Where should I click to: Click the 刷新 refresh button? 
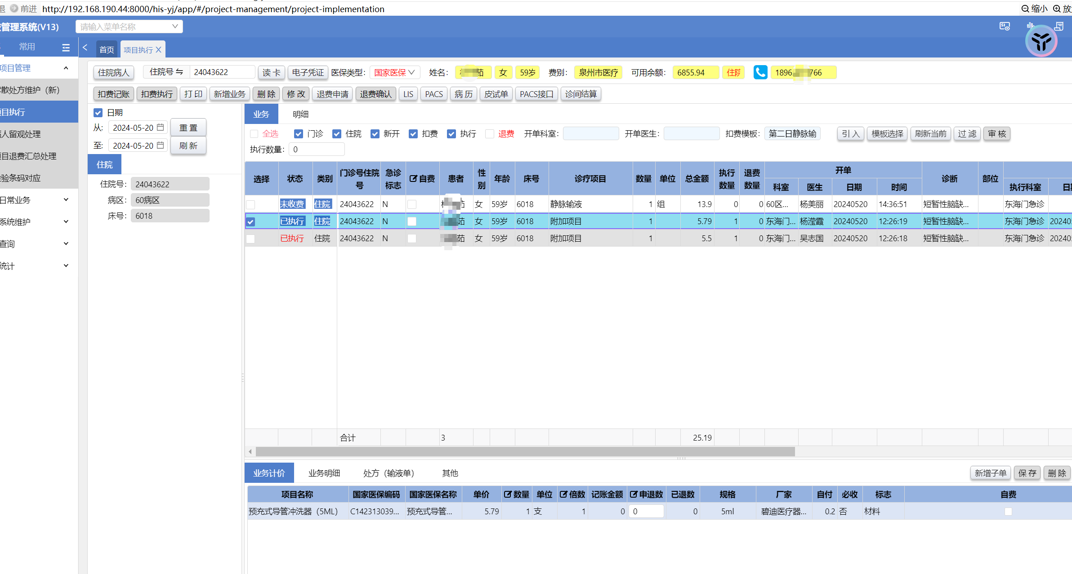pos(188,146)
